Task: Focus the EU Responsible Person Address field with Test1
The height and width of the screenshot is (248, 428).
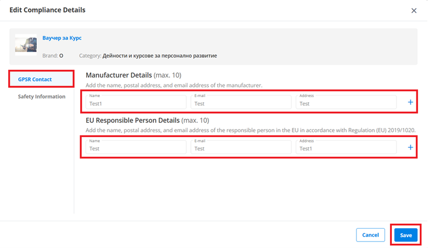Action: point(346,147)
